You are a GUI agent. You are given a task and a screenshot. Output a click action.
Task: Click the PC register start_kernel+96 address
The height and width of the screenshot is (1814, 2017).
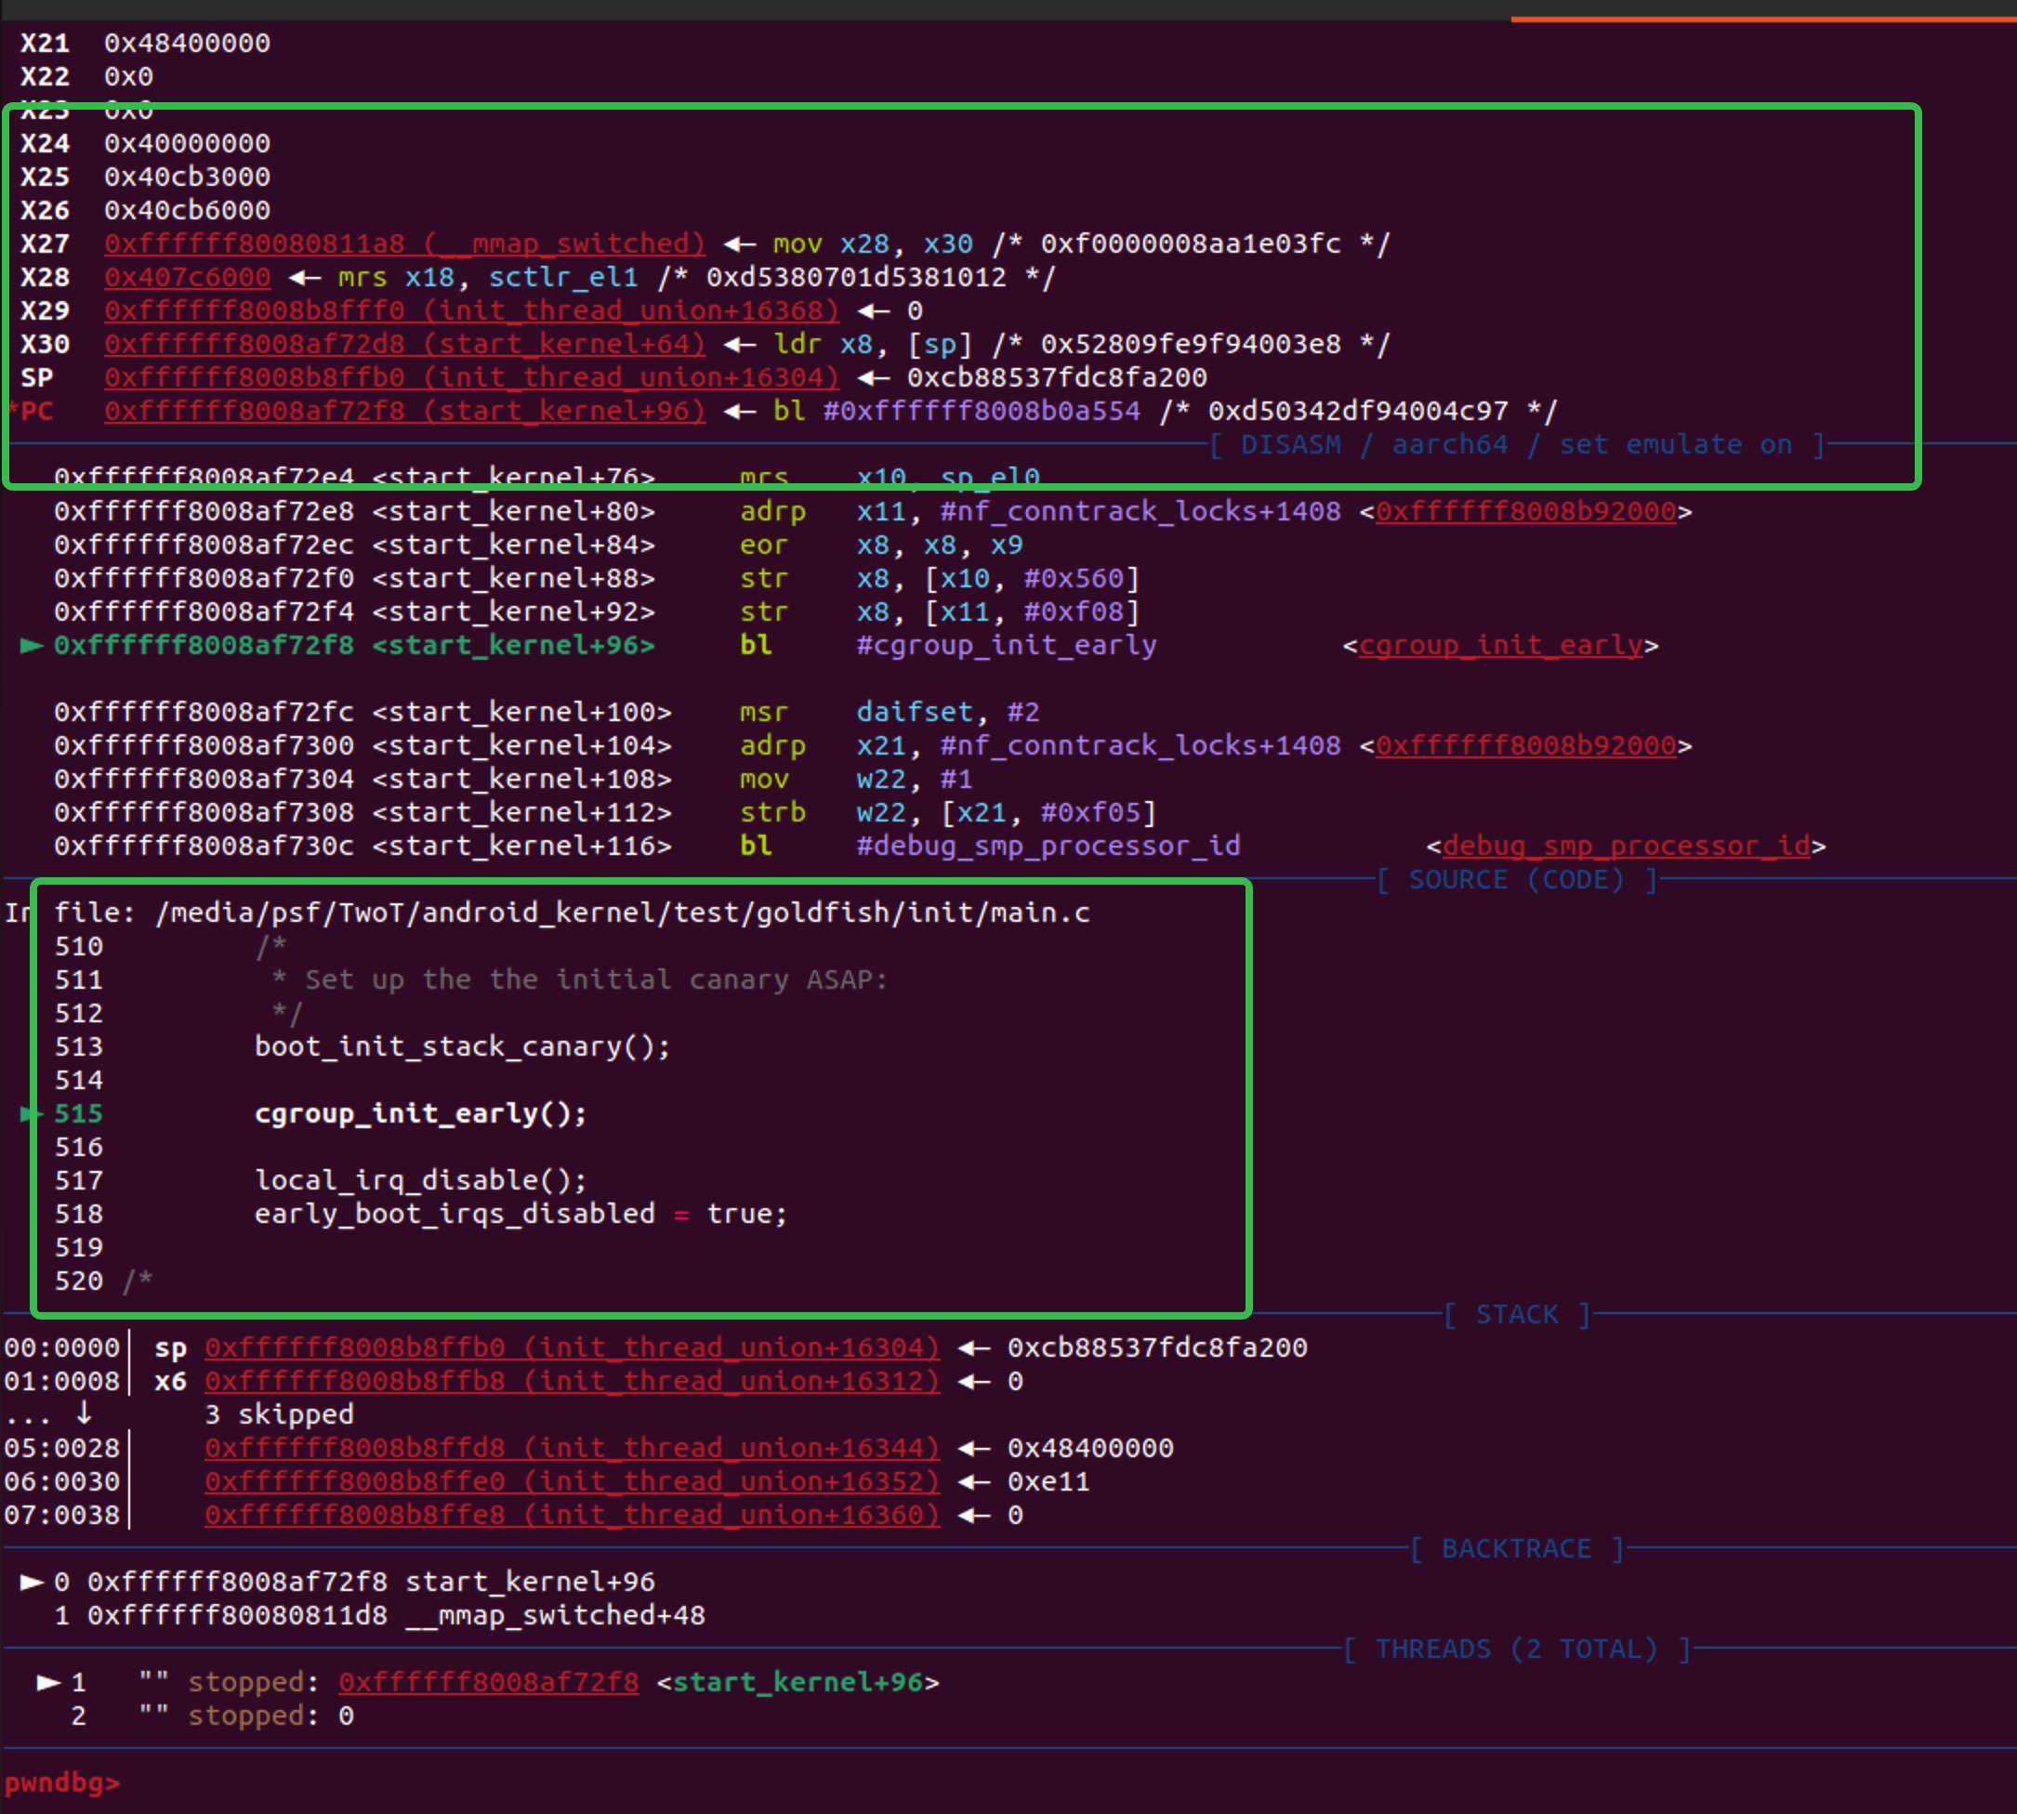pyautogui.click(x=405, y=412)
